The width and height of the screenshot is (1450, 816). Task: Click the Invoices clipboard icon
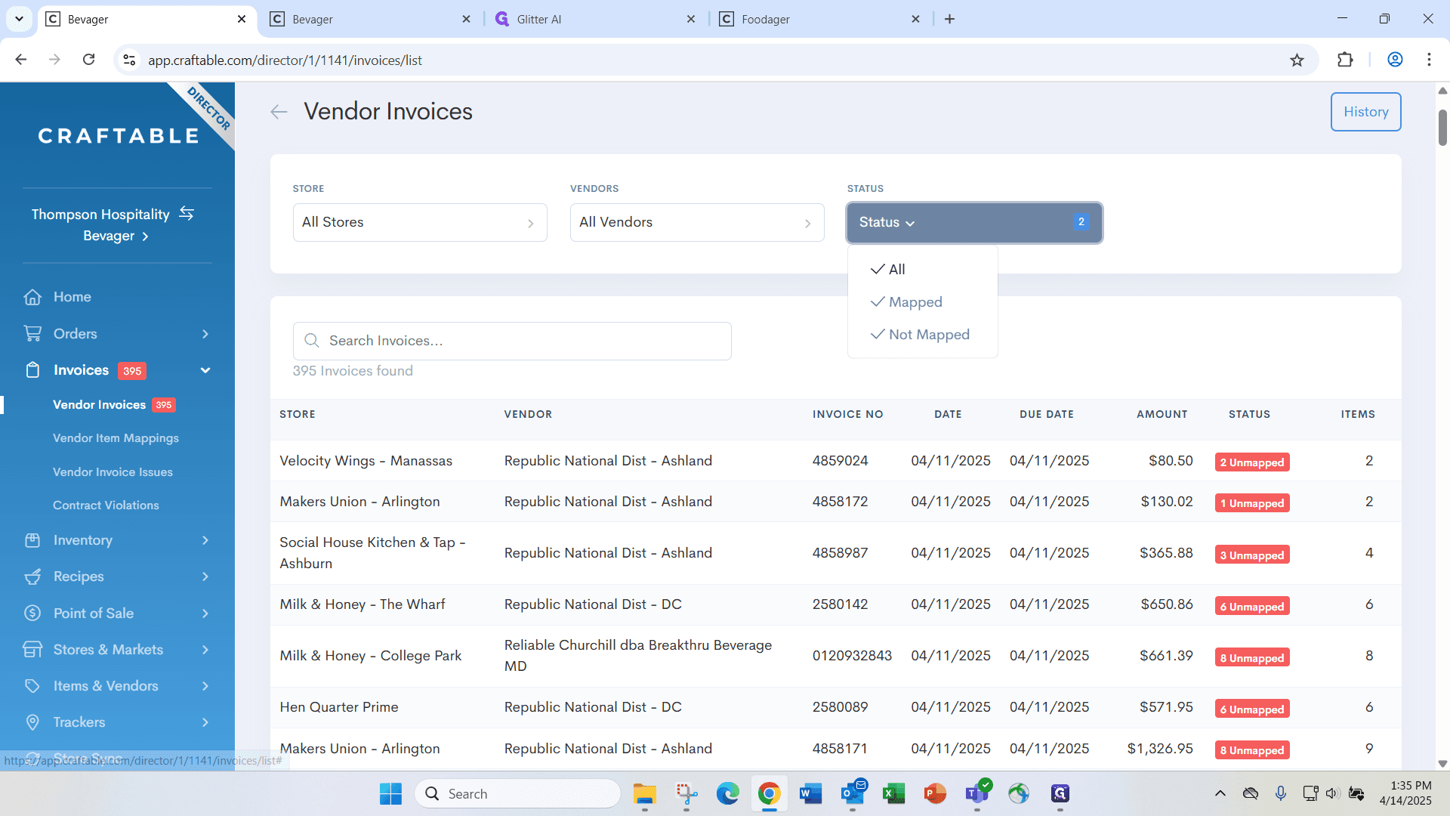32,370
